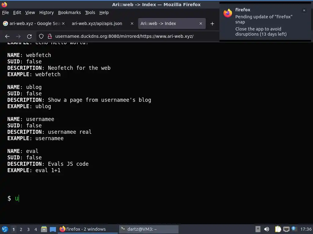
Task: Open the Edit menu
Action: tap(17, 12)
